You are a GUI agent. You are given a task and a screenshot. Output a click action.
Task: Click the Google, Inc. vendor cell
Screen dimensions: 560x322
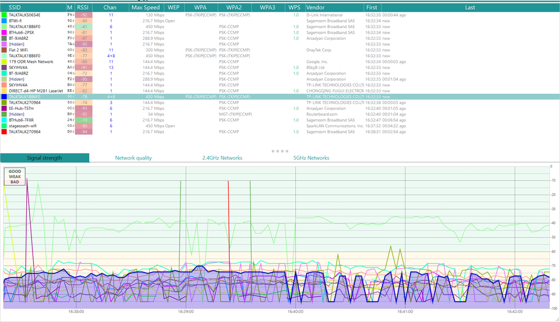(317, 62)
